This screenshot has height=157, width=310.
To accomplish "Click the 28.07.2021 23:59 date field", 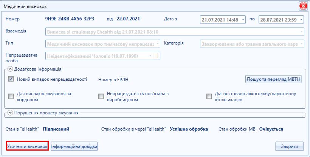I will click(x=281, y=20).
